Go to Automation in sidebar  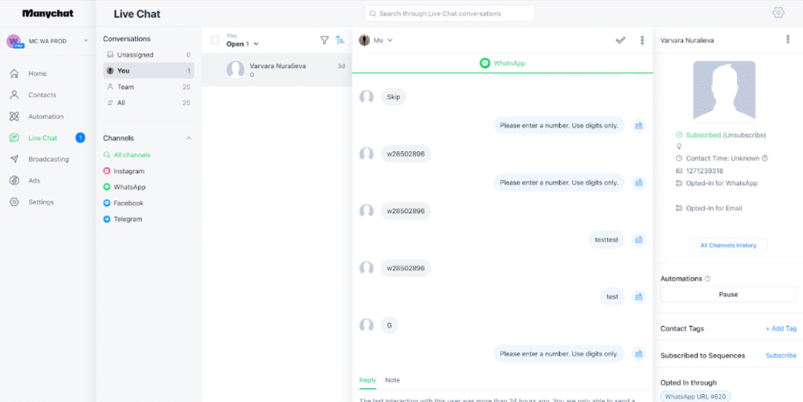pyautogui.click(x=45, y=117)
